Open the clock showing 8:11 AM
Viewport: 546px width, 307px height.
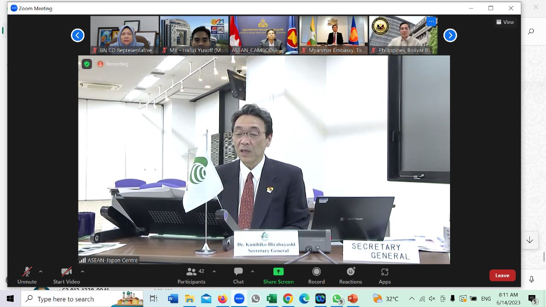point(508,298)
